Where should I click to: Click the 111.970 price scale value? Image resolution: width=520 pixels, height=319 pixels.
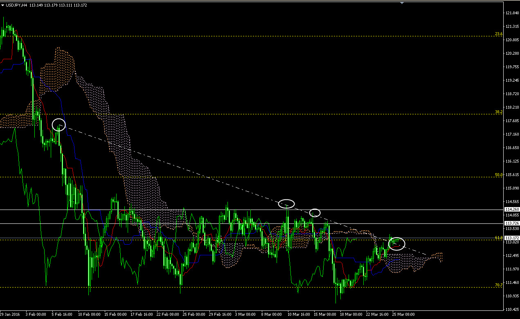(512, 269)
